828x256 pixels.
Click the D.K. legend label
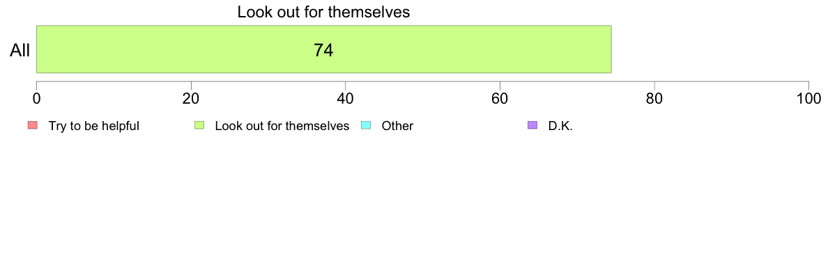(x=561, y=126)
